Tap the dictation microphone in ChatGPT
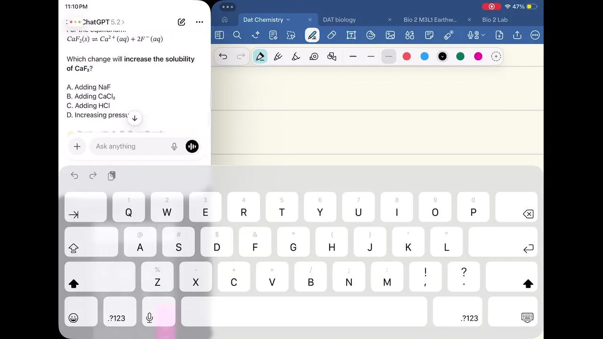603x339 pixels. click(174, 146)
